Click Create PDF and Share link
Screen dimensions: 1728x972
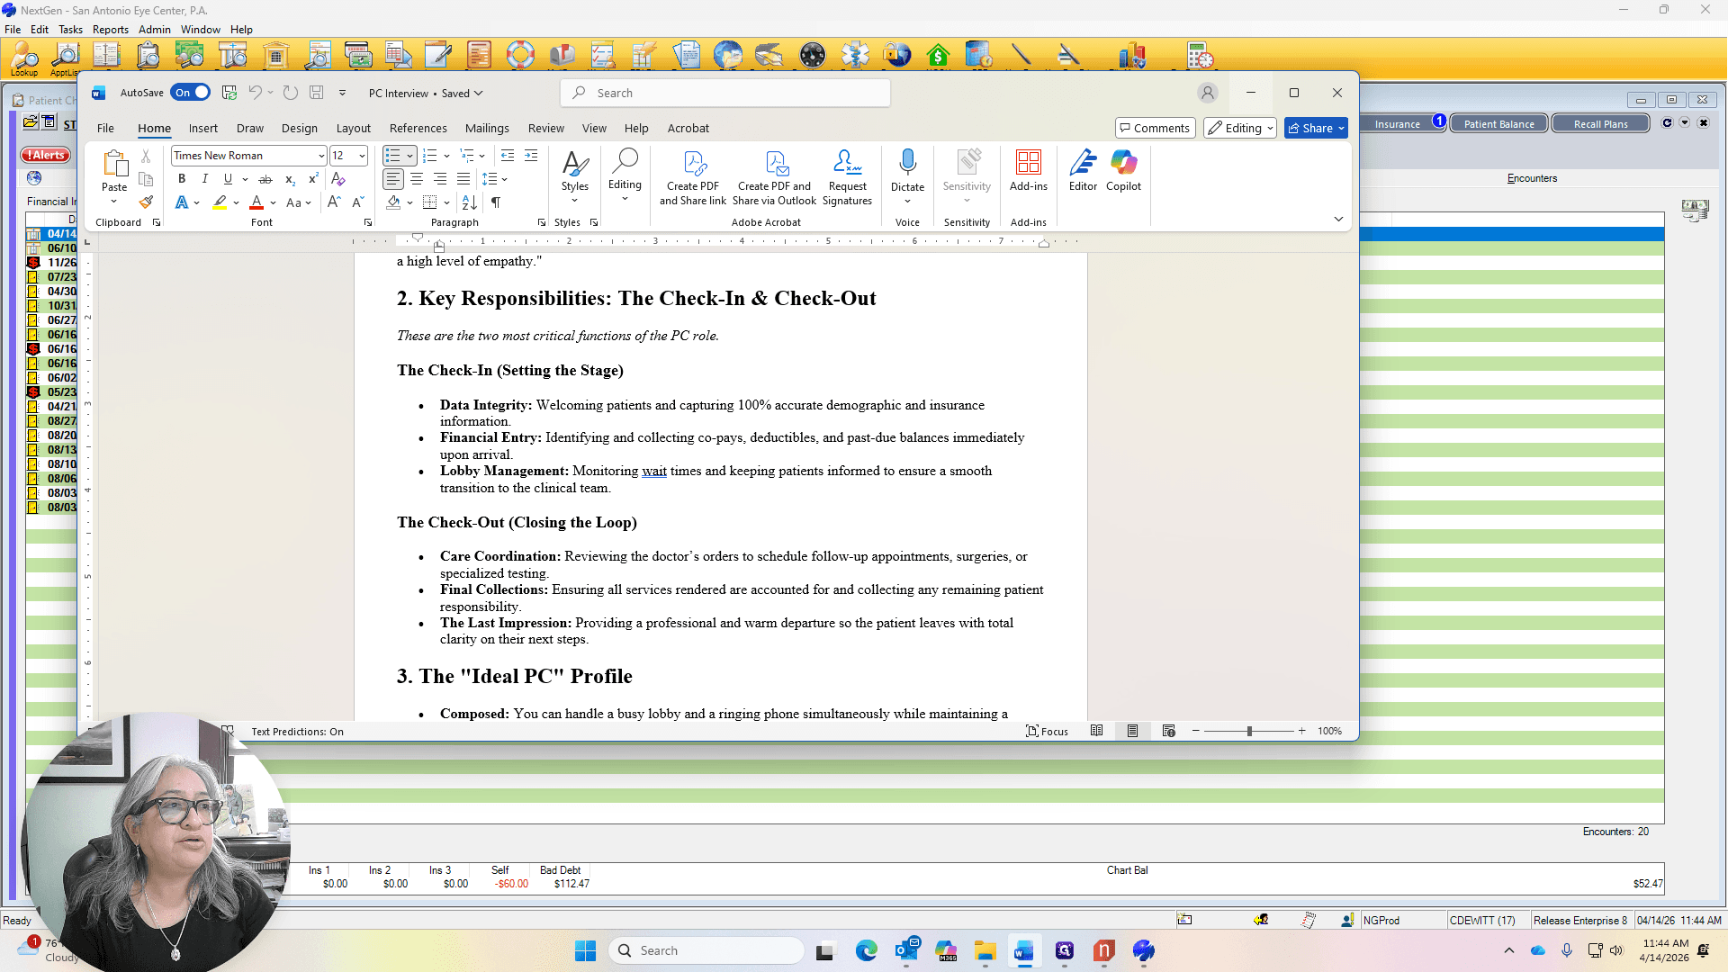693,178
